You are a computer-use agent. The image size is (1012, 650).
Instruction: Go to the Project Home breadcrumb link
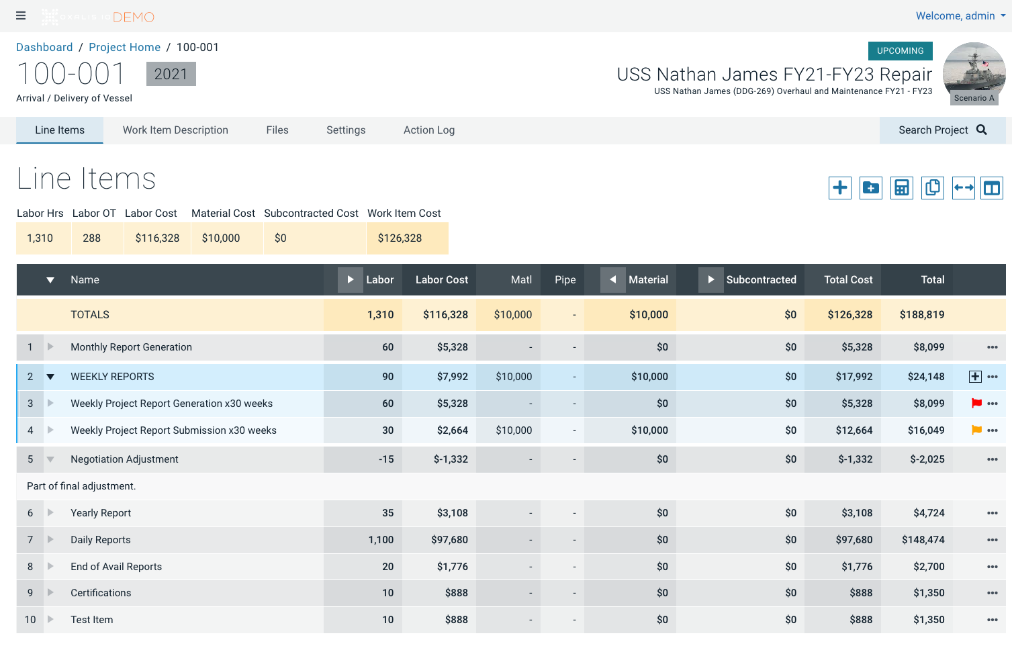(x=124, y=47)
